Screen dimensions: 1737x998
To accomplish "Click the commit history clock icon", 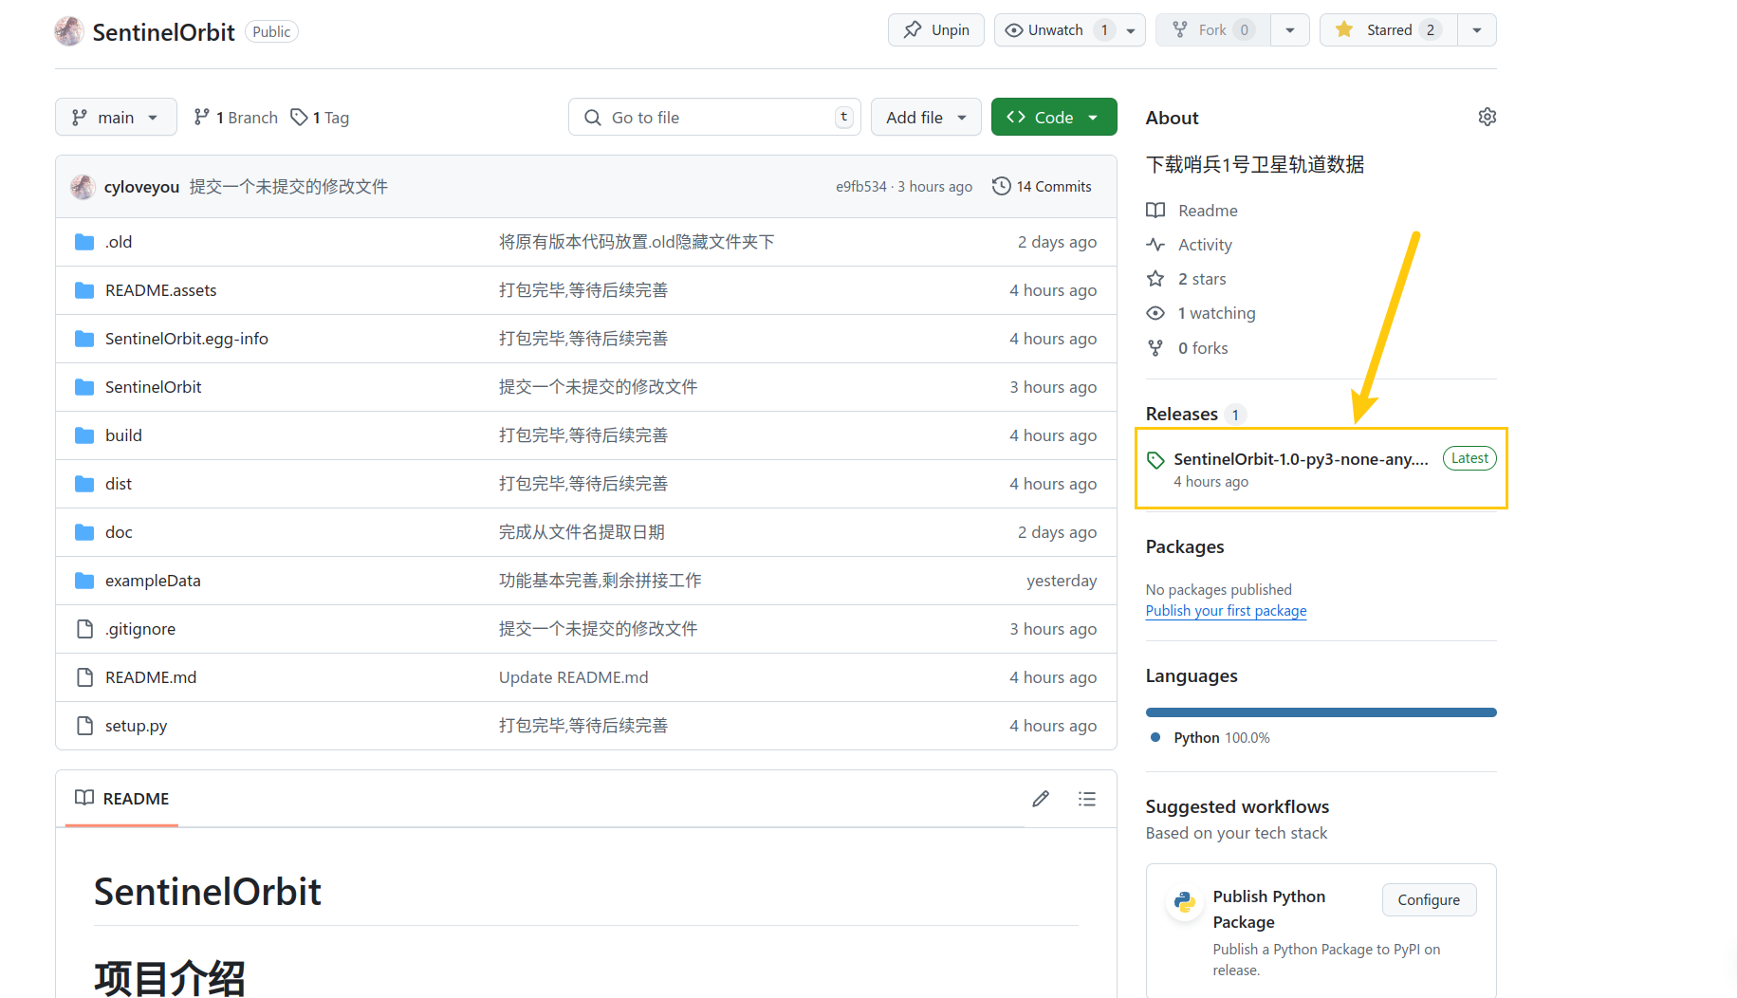I will pyautogui.click(x=1001, y=186).
